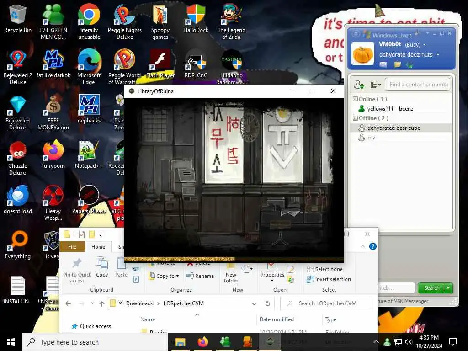Open File Explorer from the taskbar
The height and width of the screenshot is (351, 468).
[x=180, y=342]
